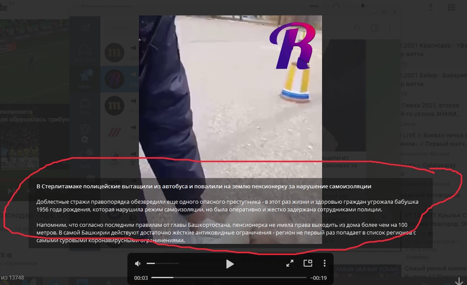Open YouTube apps grid icon

point(452,7)
